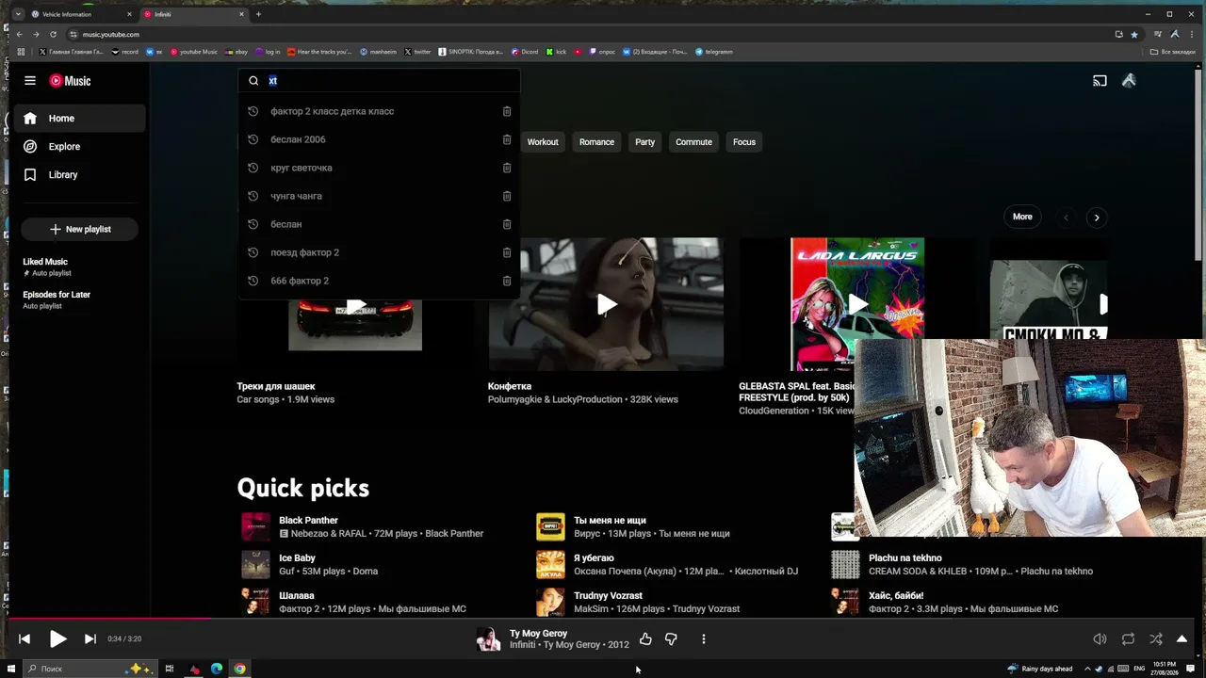This screenshot has width=1206, height=678.
Task: Select the Commute mood chip
Action: tap(693, 142)
